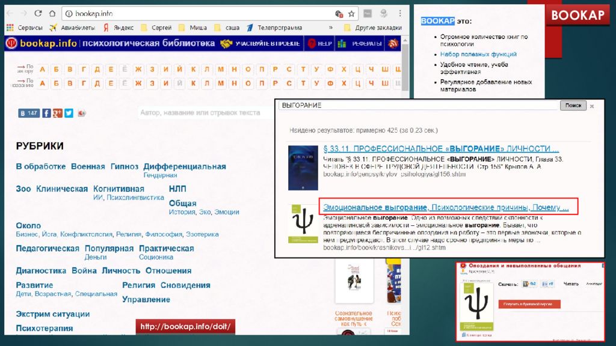Open Эмоциональное выгорание search result
Screen dimensions: 616x346
click(x=446, y=207)
